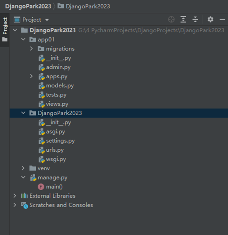Open the Project view dropdown arrow
This screenshot has width=228, height=235.
(47, 20)
